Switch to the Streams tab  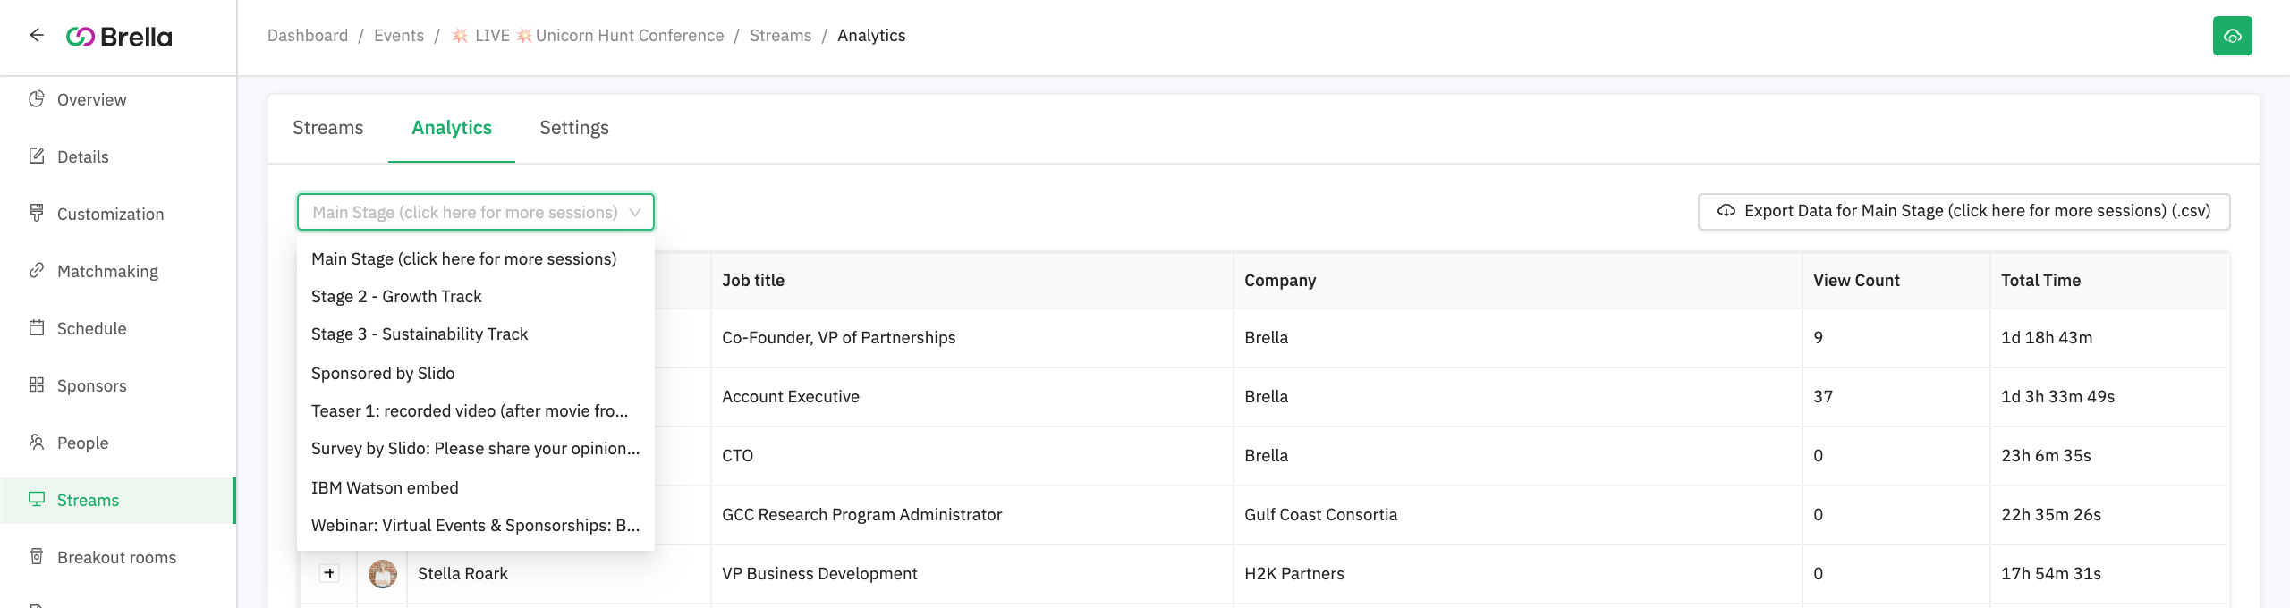(328, 128)
